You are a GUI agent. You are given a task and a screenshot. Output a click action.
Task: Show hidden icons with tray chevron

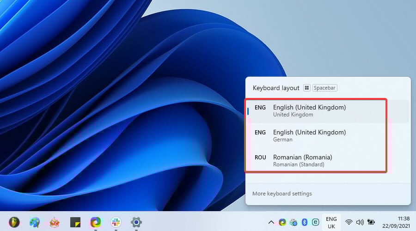(x=271, y=222)
